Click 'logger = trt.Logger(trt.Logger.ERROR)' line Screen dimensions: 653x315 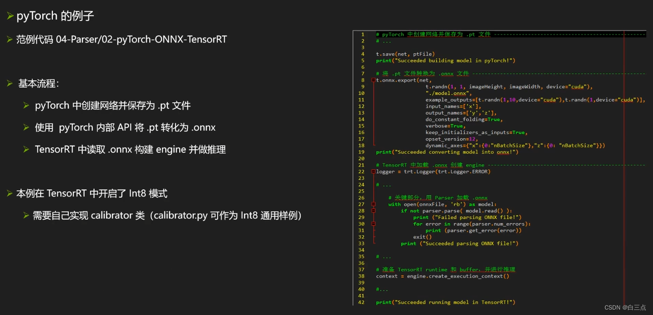[x=433, y=171]
